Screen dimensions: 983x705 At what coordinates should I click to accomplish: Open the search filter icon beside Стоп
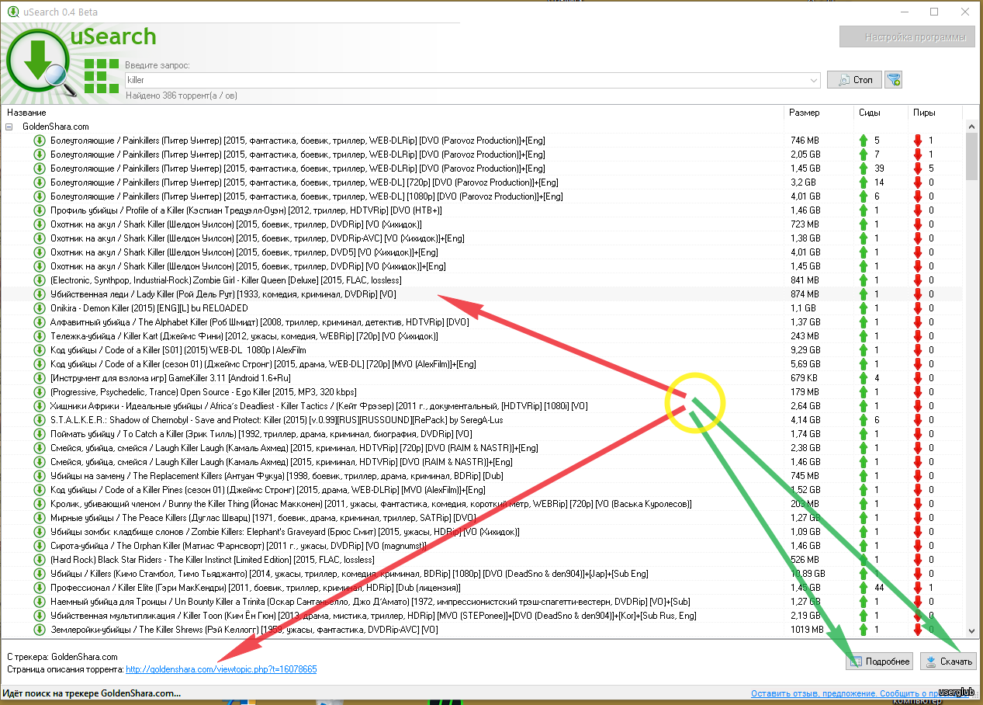click(x=894, y=80)
